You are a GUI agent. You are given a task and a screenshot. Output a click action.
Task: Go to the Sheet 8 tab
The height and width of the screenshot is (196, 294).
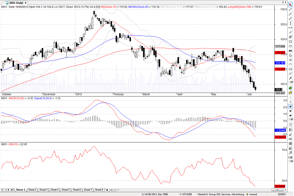(99, 190)
